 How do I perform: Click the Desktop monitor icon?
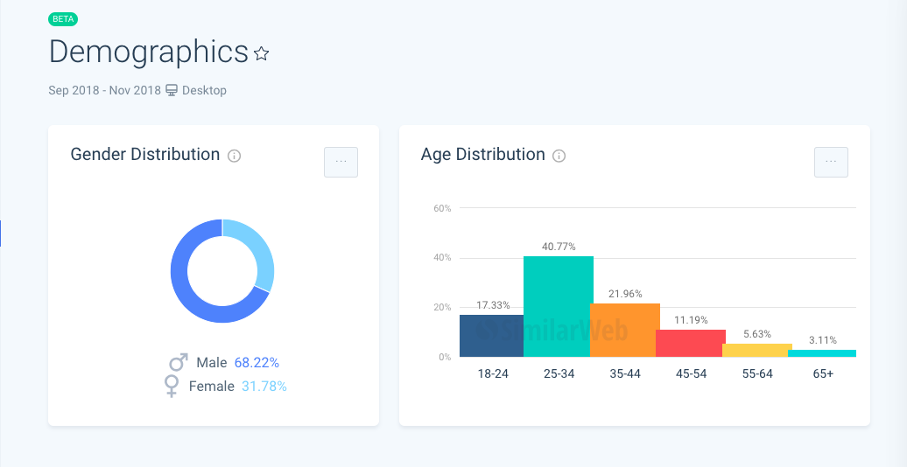click(172, 90)
